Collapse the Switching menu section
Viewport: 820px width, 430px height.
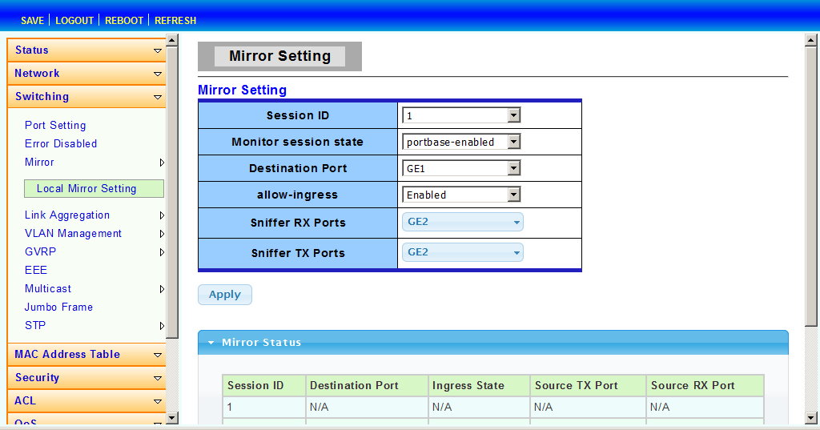[x=86, y=97]
